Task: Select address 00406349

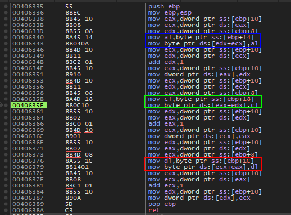Action: 28,56
